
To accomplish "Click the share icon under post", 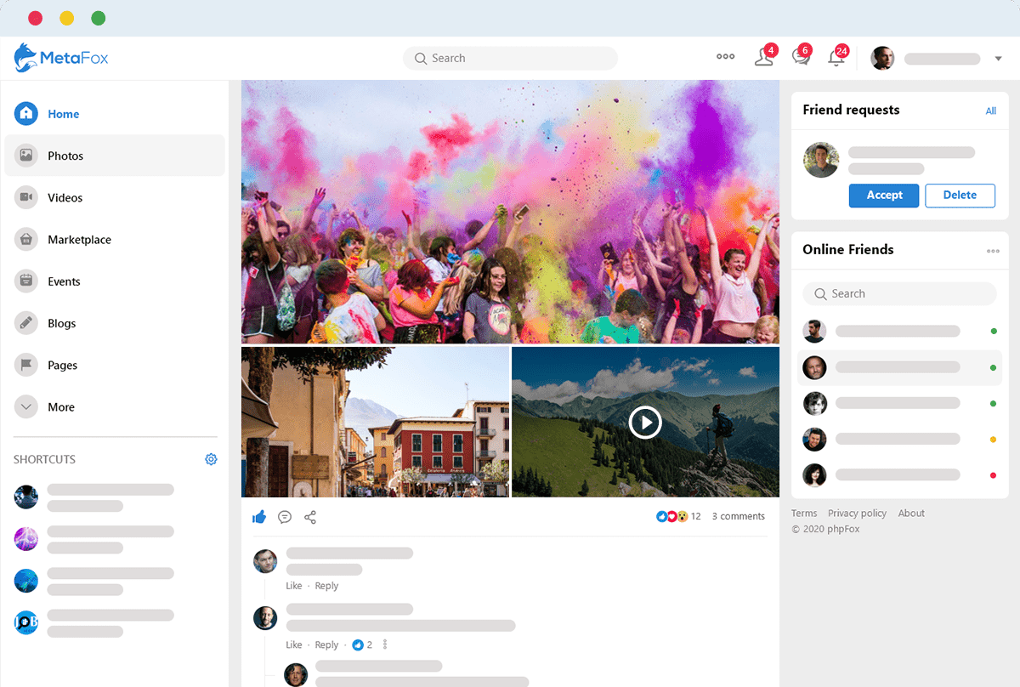I will [310, 517].
